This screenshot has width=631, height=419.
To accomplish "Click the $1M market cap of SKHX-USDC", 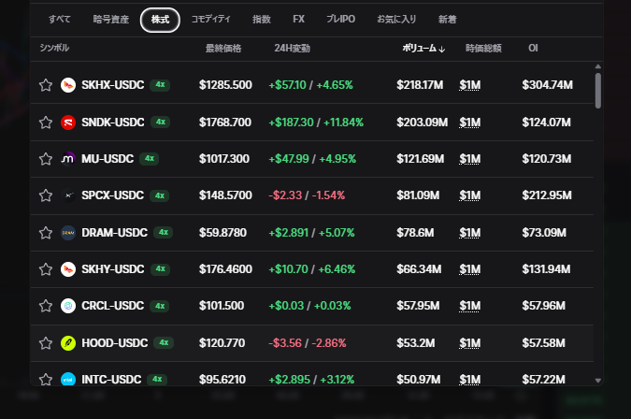I will click(x=470, y=85).
